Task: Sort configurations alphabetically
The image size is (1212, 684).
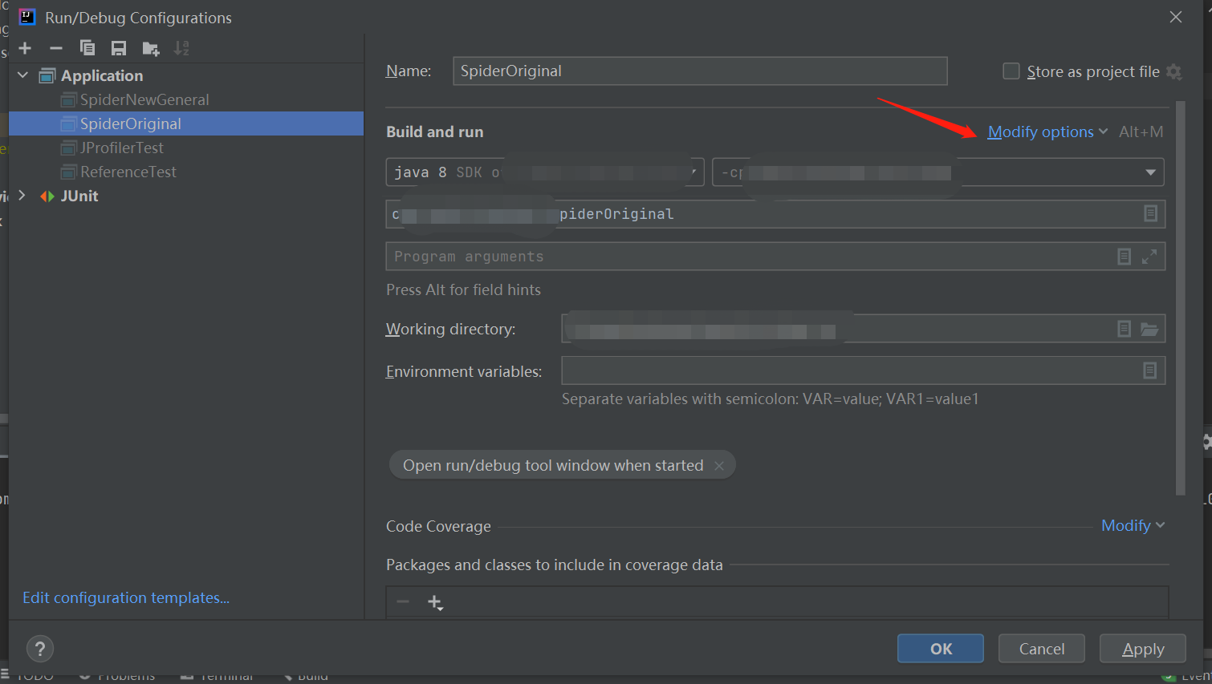Action: (181, 47)
